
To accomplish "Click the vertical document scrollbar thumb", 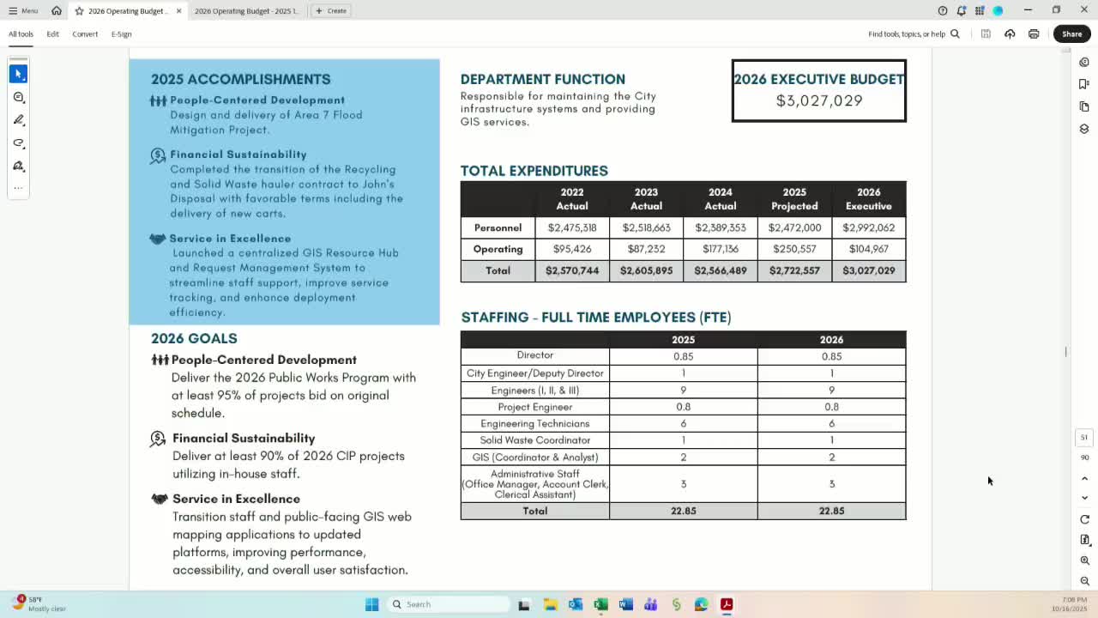I will coord(1066,351).
